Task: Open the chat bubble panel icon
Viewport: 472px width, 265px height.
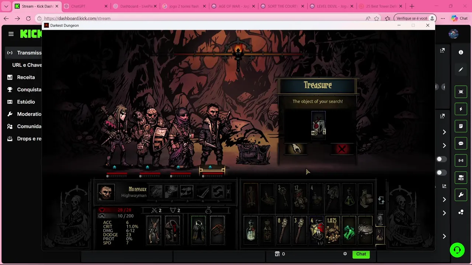Action: (x=461, y=144)
